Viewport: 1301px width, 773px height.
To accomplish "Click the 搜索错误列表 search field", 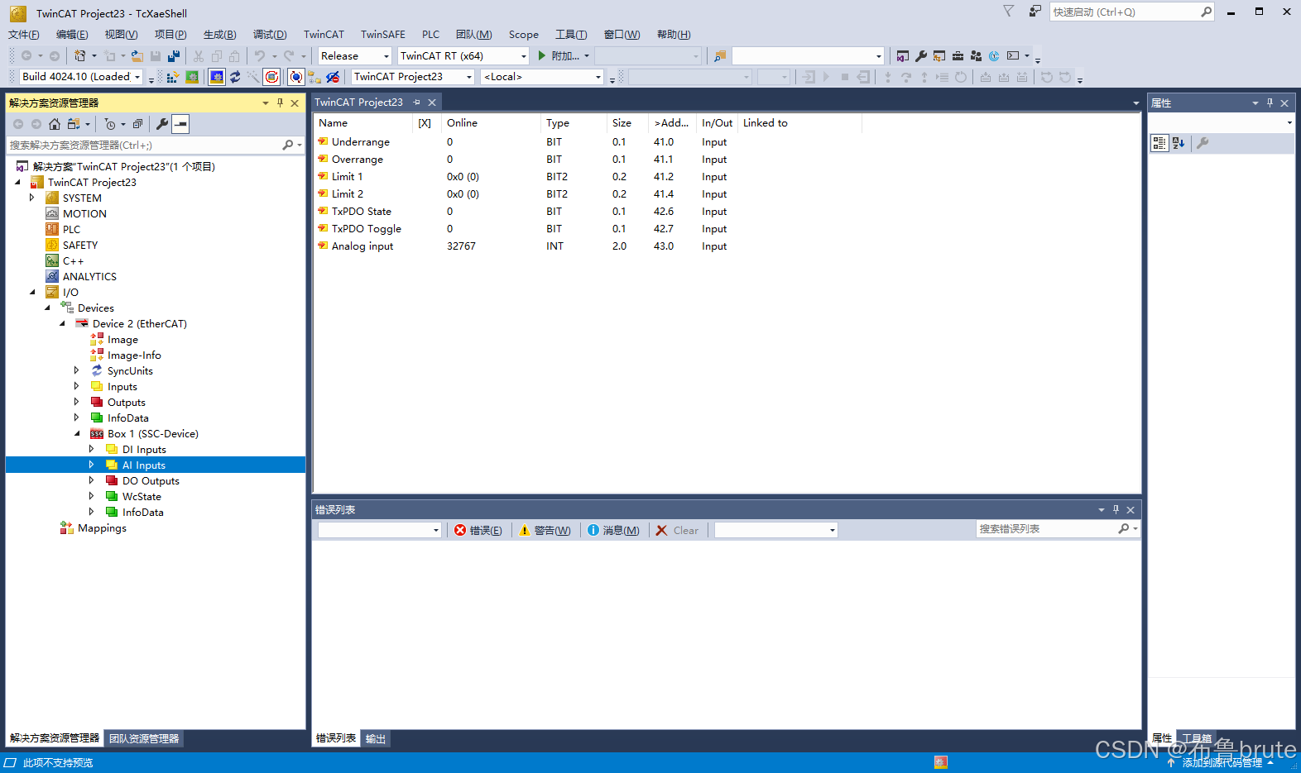I will point(1047,529).
